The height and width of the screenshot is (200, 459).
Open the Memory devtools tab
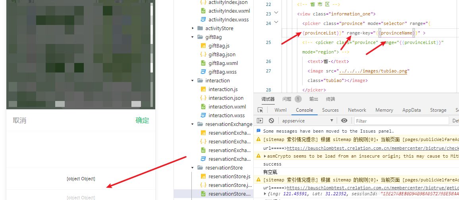[384, 110]
